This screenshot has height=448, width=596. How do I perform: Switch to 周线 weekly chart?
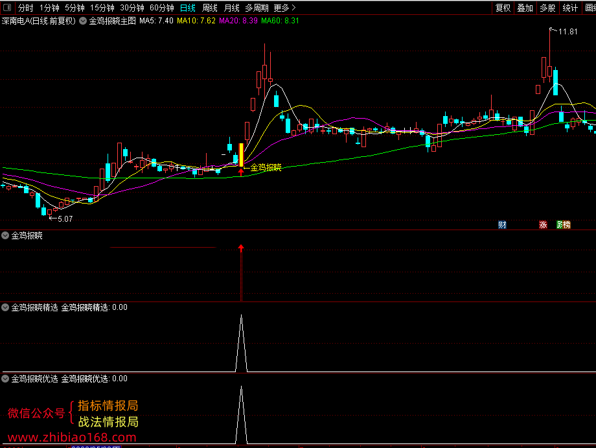(209, 8)
